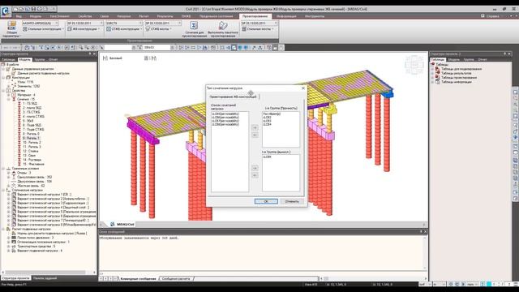Select cLCB4 in the strength group list
This screenshot has width=519, height=292.
[267, 124]
